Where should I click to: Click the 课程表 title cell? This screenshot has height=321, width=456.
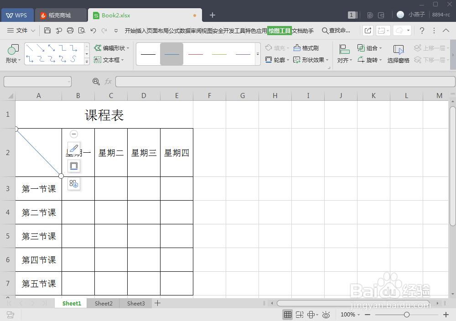pos(104,114)
